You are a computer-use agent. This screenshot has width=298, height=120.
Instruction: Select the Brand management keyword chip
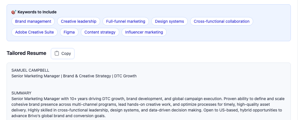click(33, 21)
